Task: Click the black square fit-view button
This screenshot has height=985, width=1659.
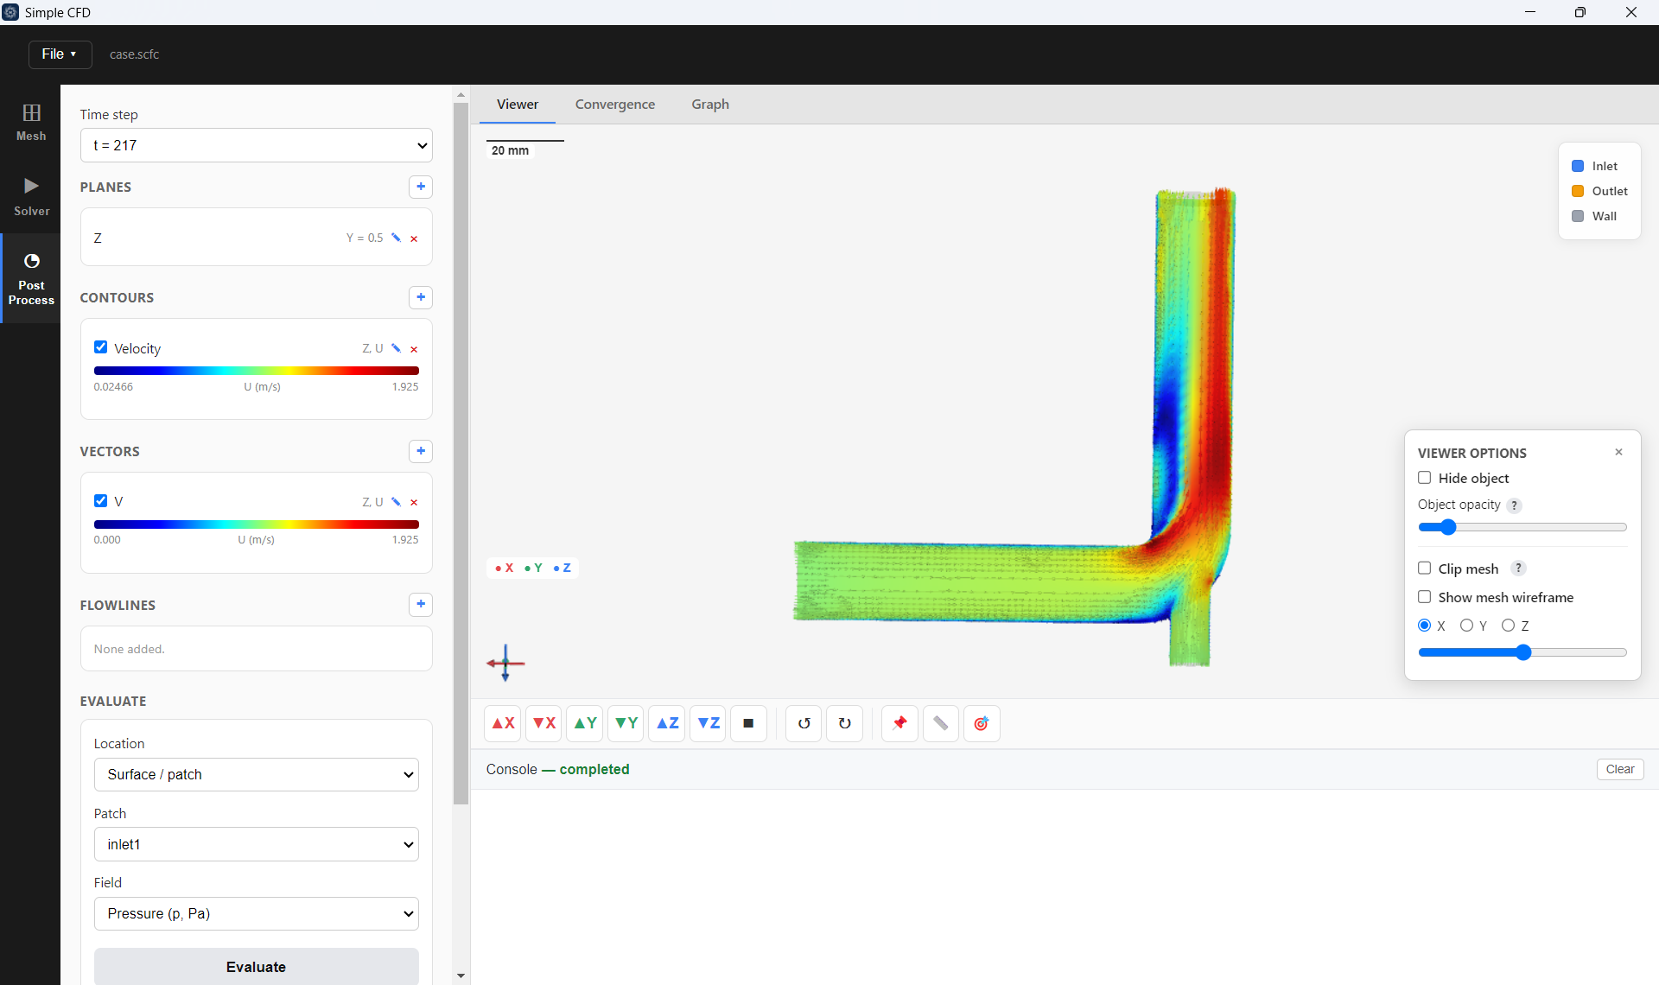Action: tap(749, 723)
